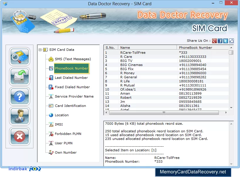Share on Google Plus icon
The height and width of the screenshot is (177, 240).
[x=214, y=41]
